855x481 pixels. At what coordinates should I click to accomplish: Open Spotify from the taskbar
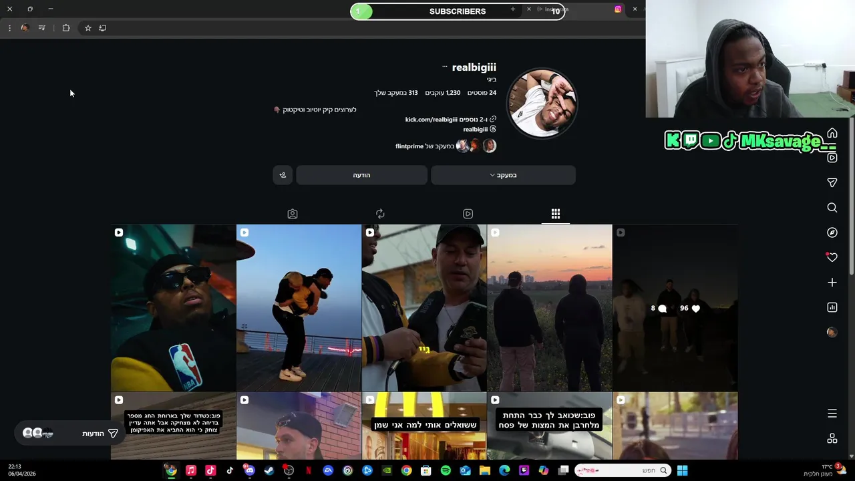click(446, 471)
